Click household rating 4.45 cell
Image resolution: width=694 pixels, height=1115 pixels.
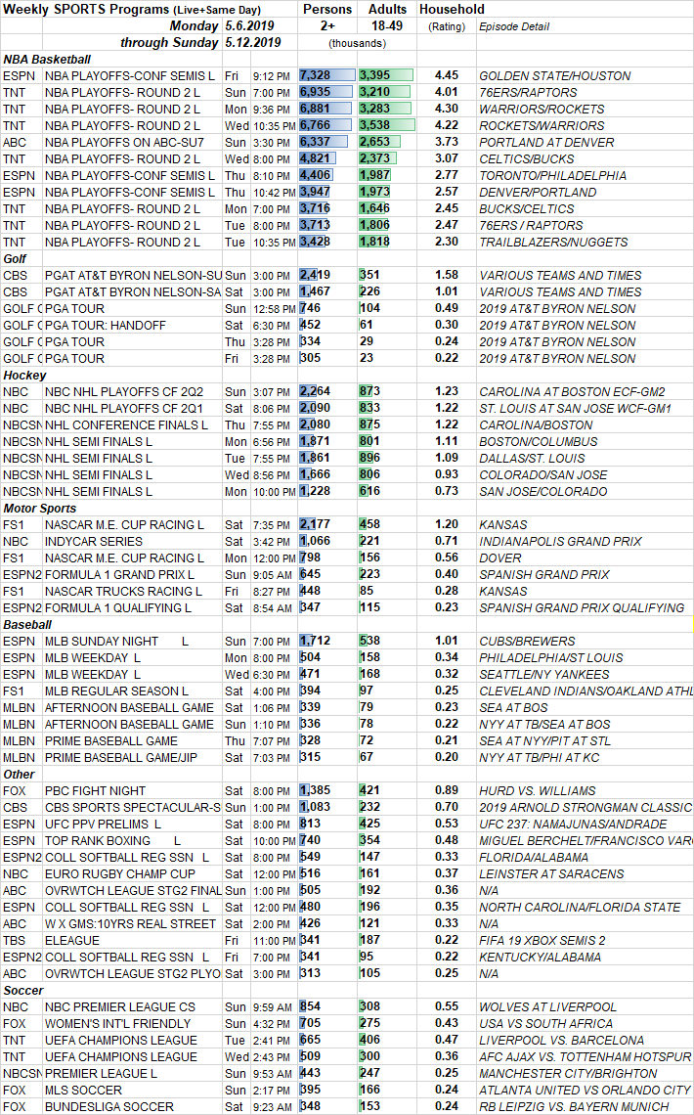pos(447,74)
